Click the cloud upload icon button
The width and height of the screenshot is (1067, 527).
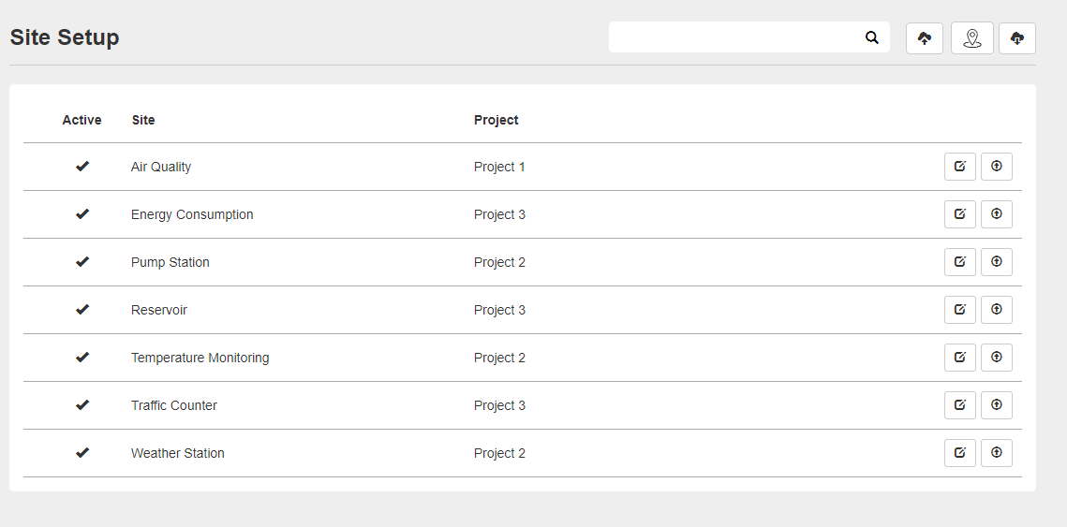925,38
